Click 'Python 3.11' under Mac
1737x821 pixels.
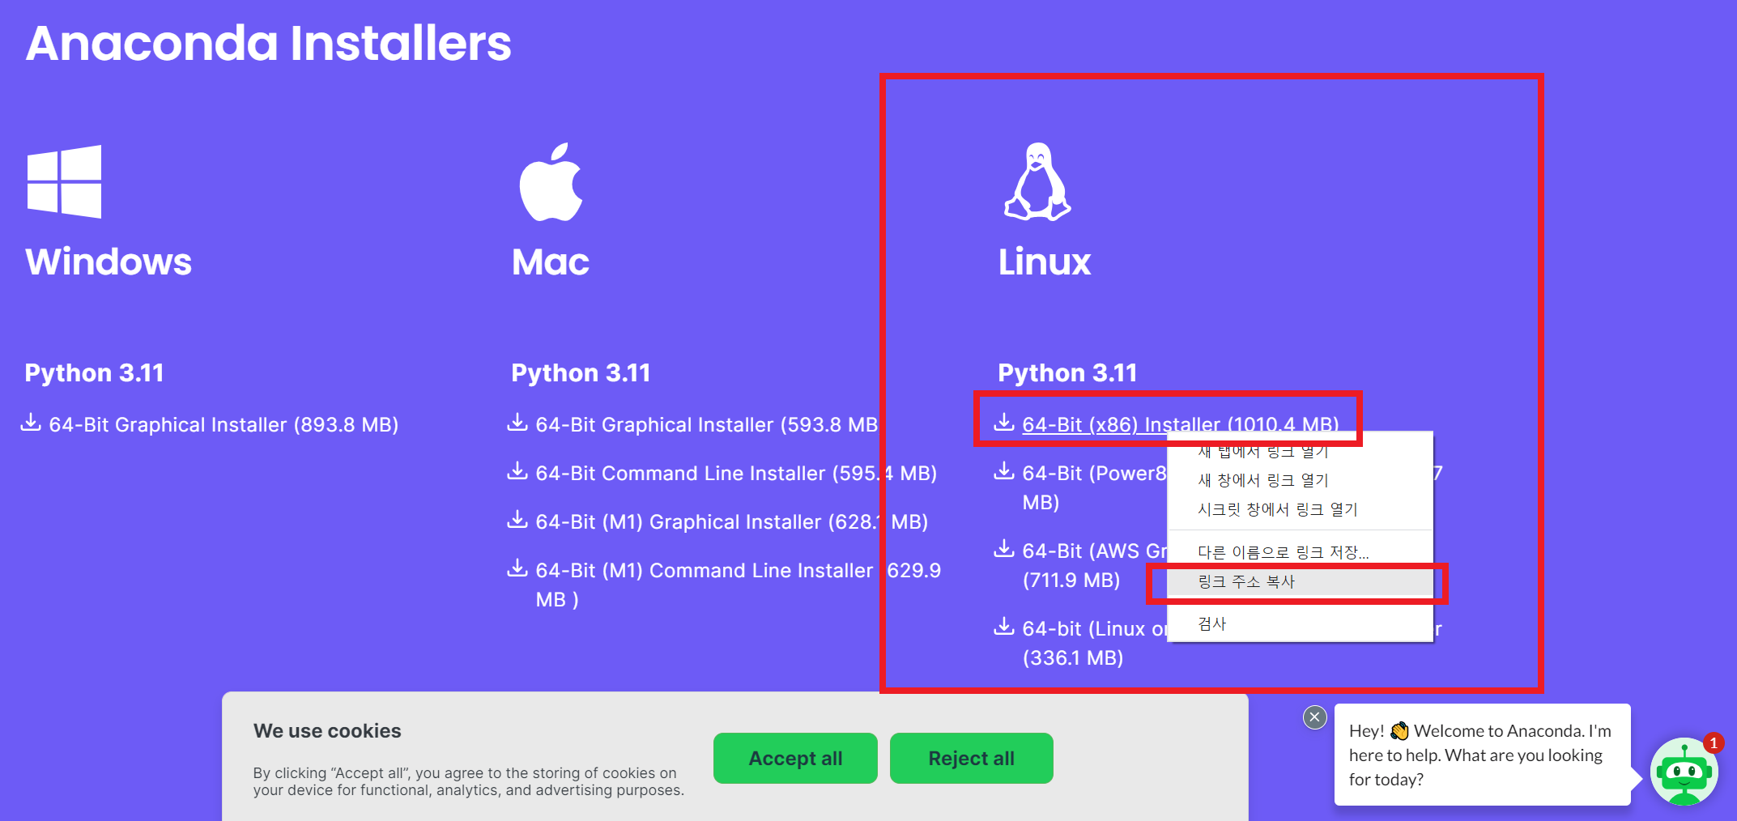click(x=581, y=372)
